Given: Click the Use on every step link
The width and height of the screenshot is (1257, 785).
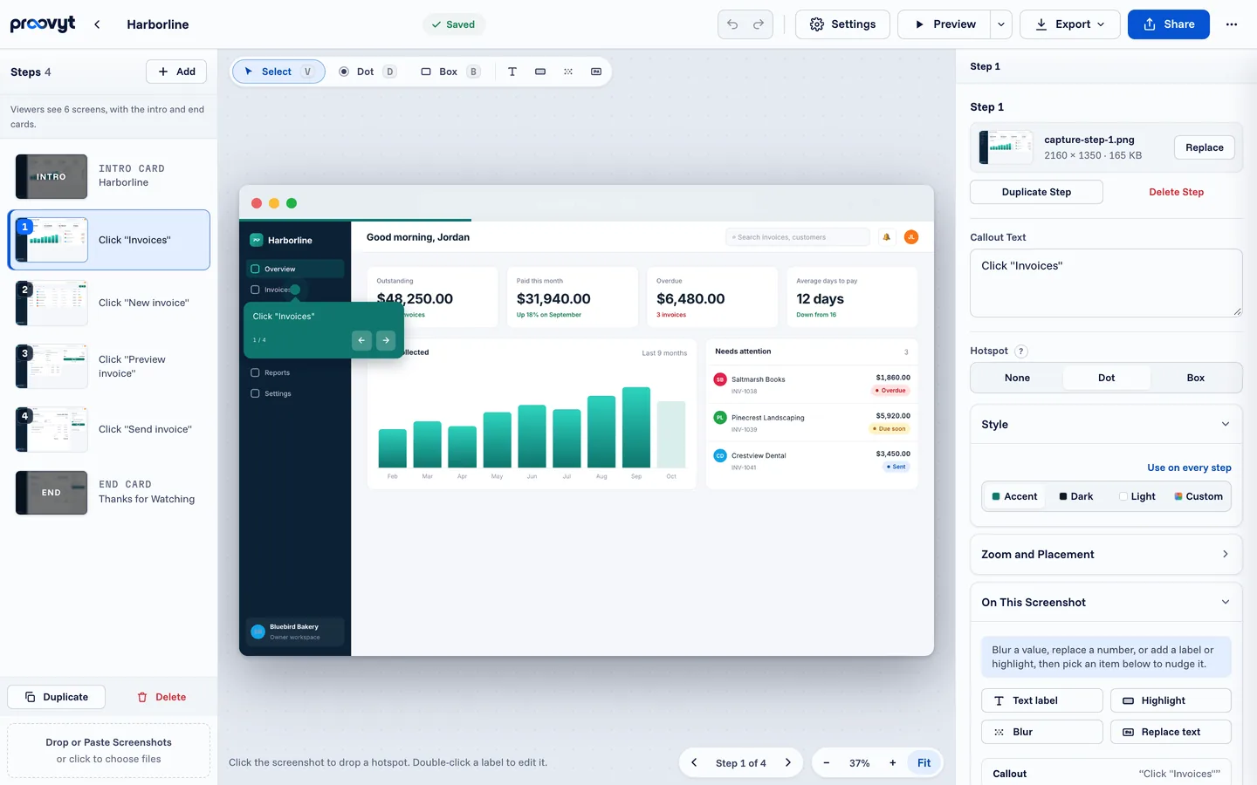Looking at the screenshot, I should coord(1189,468).
